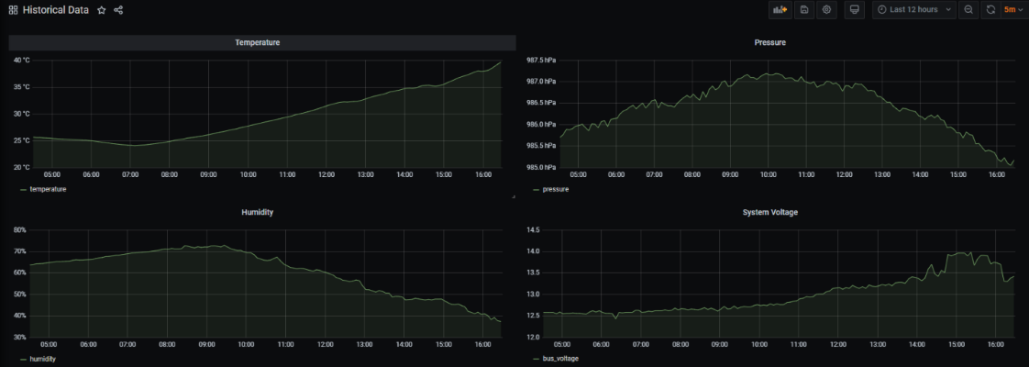The width and height of the screenshot is (1029, 367).
Task: Click 20 °C label on Temperature axis
Action: 22,167
